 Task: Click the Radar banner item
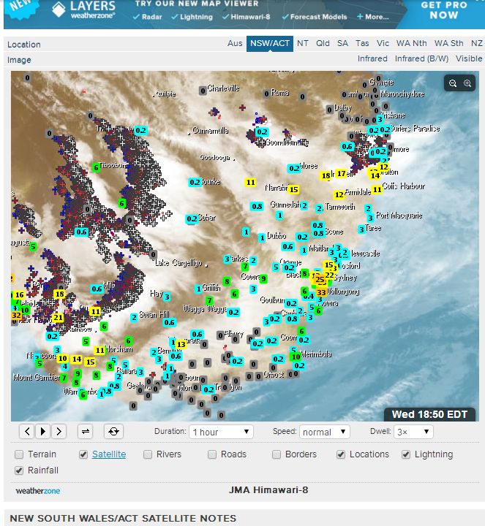[x=148, y=17]
